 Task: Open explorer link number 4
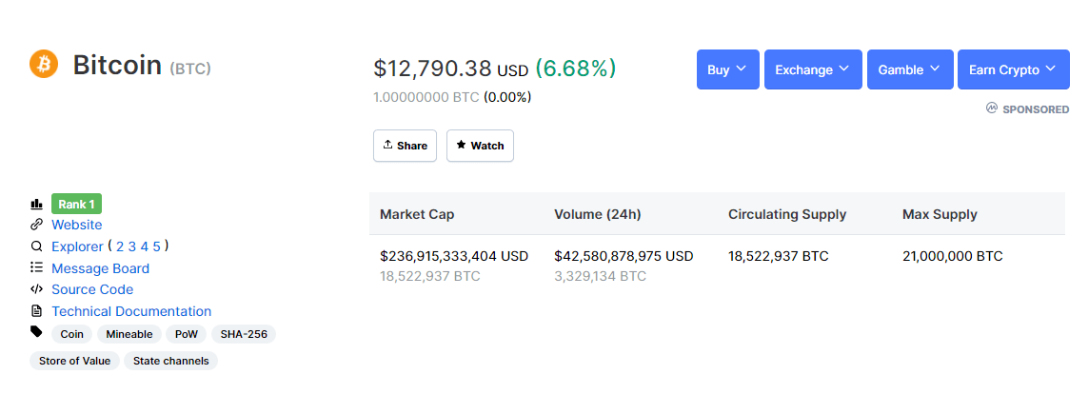pos(145,246)
